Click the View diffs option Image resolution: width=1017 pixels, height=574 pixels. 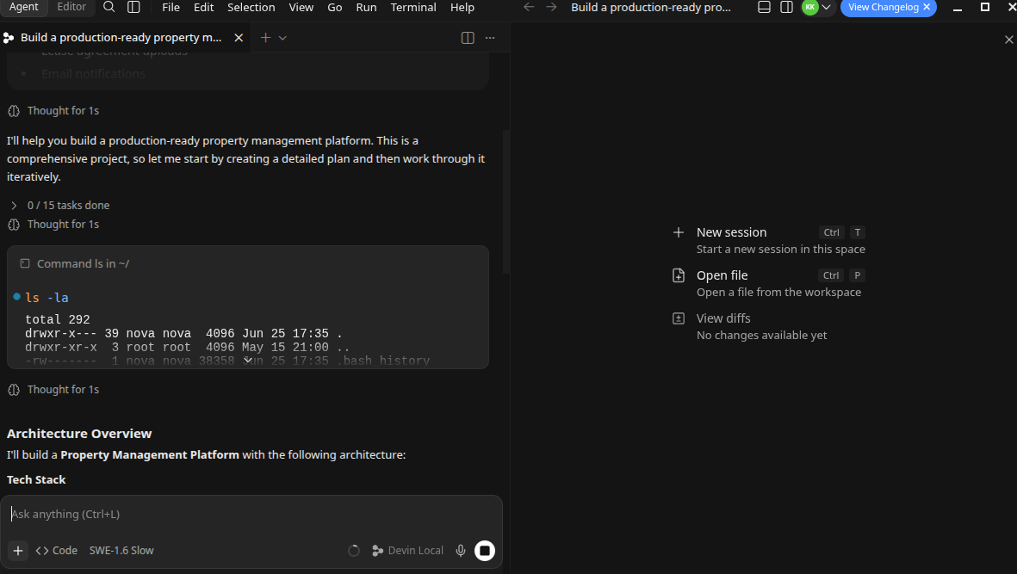[769, 326]
